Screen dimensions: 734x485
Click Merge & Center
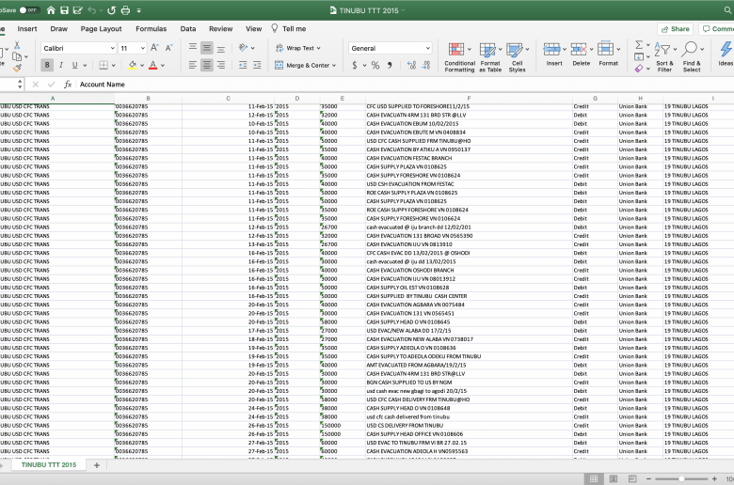coord(305,65)
